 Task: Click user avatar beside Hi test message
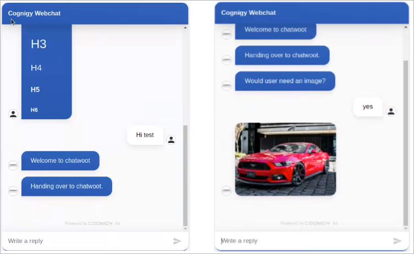(172, 140)
